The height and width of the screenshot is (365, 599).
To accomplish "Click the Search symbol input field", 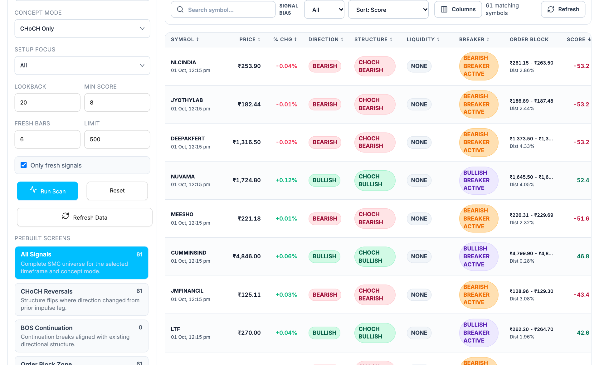I will coord(223,10).
